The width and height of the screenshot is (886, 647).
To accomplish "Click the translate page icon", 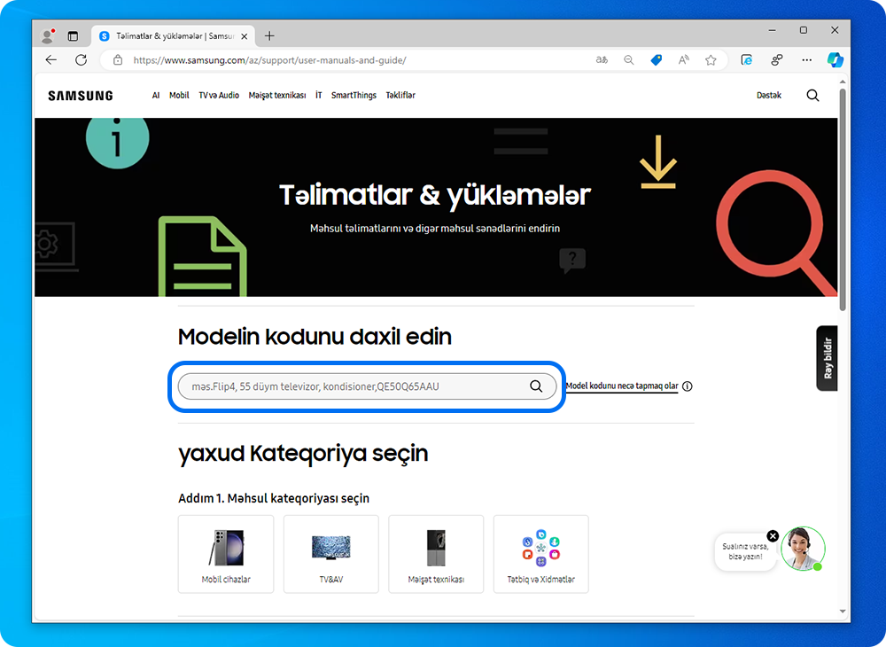I will click(x=602, y=59).
